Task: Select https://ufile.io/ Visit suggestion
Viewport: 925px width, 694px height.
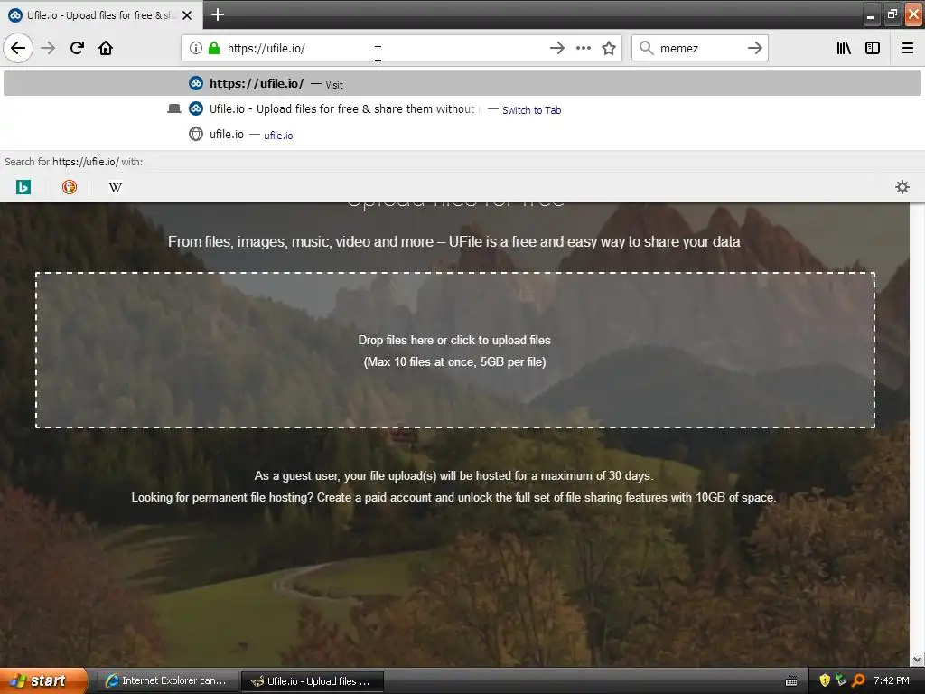Action: click(x=462, y=83)
